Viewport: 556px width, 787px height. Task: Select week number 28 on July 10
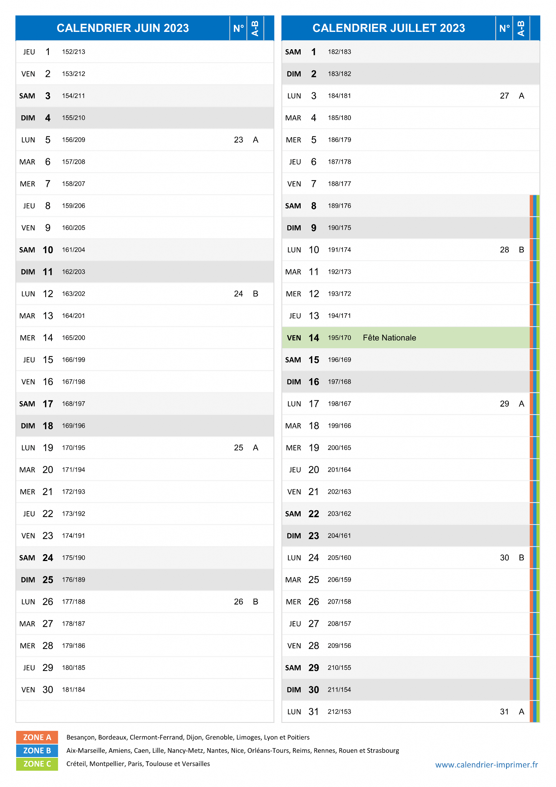tap(505, 250)
